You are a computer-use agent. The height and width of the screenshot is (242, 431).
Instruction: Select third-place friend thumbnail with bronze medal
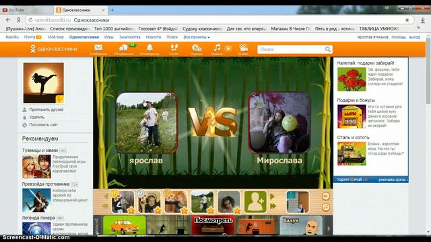coord(176,202)
